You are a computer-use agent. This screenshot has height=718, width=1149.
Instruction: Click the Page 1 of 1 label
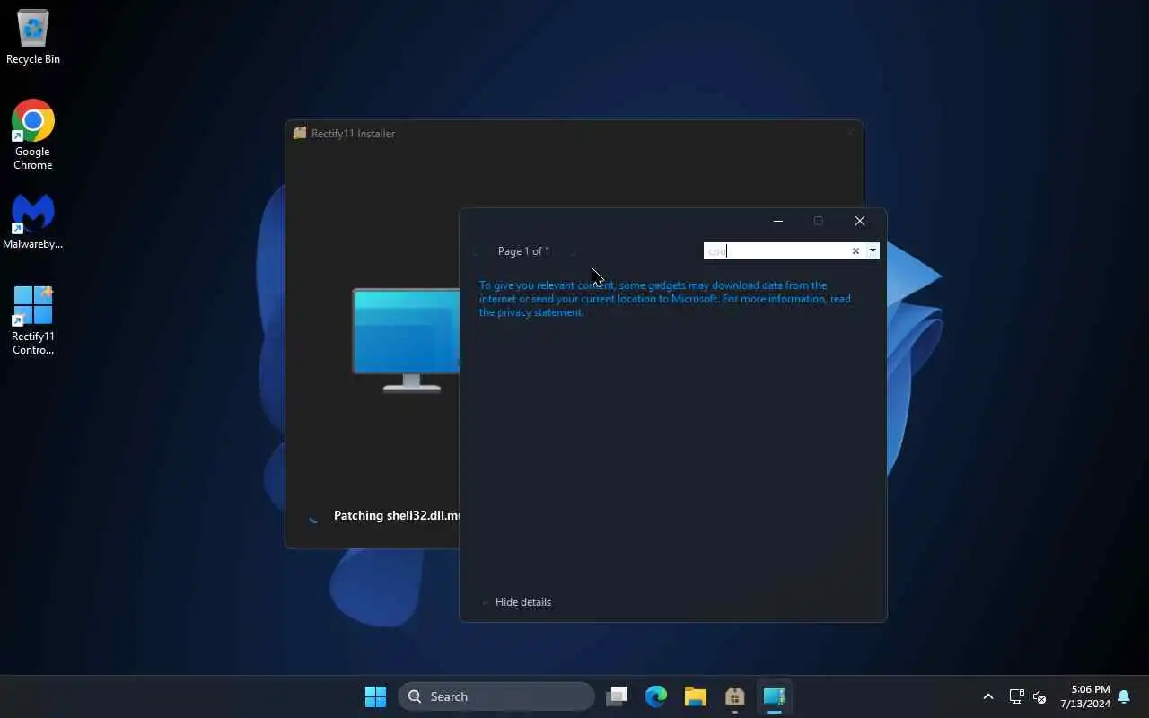pyautogui.click(x=524, y=251)
